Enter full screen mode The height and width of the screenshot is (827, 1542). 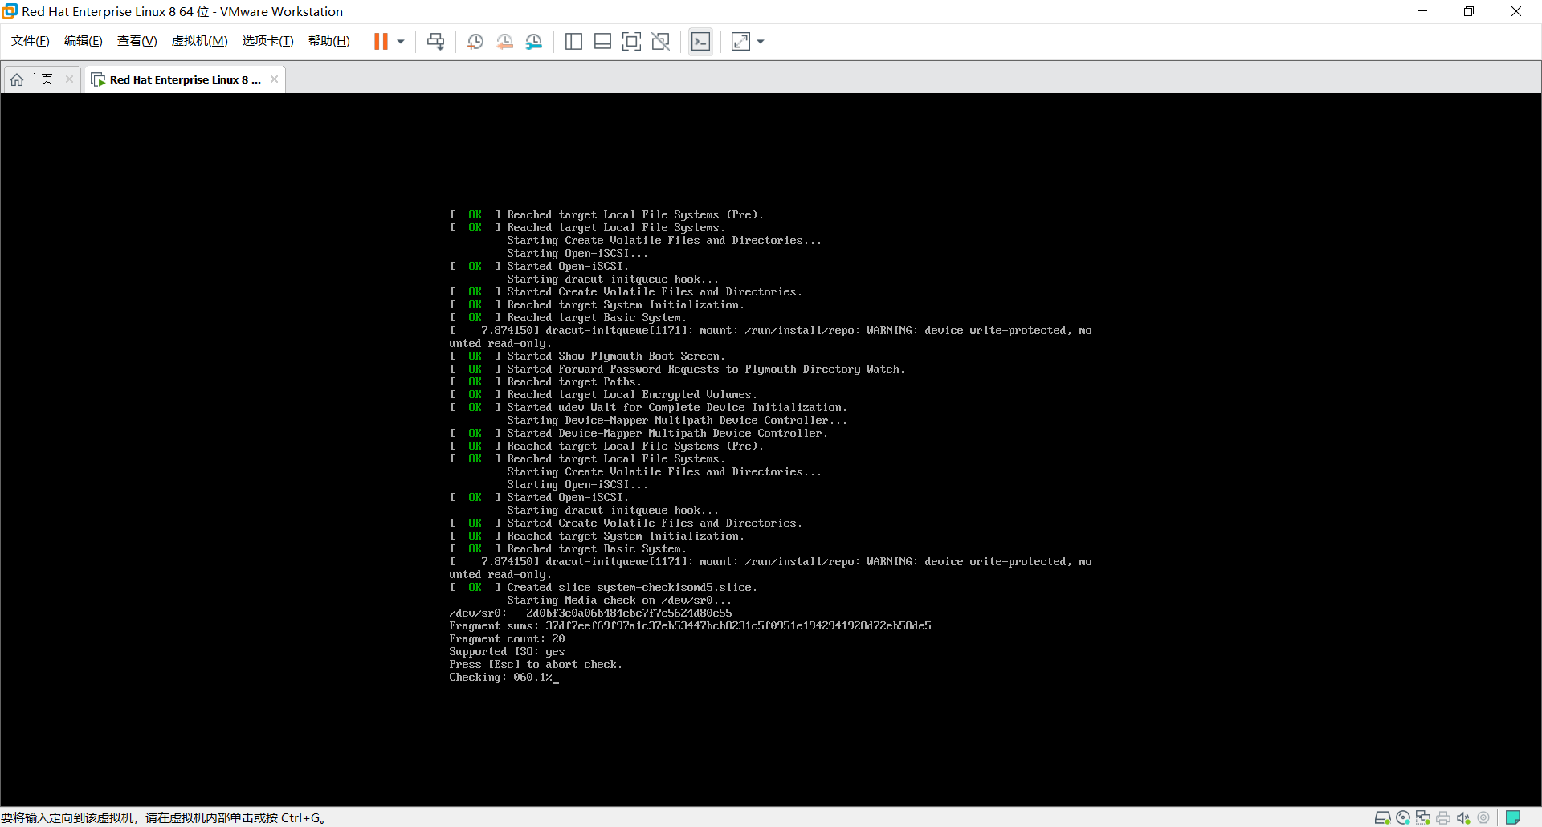pyautogui.click(x=632, y=42)
